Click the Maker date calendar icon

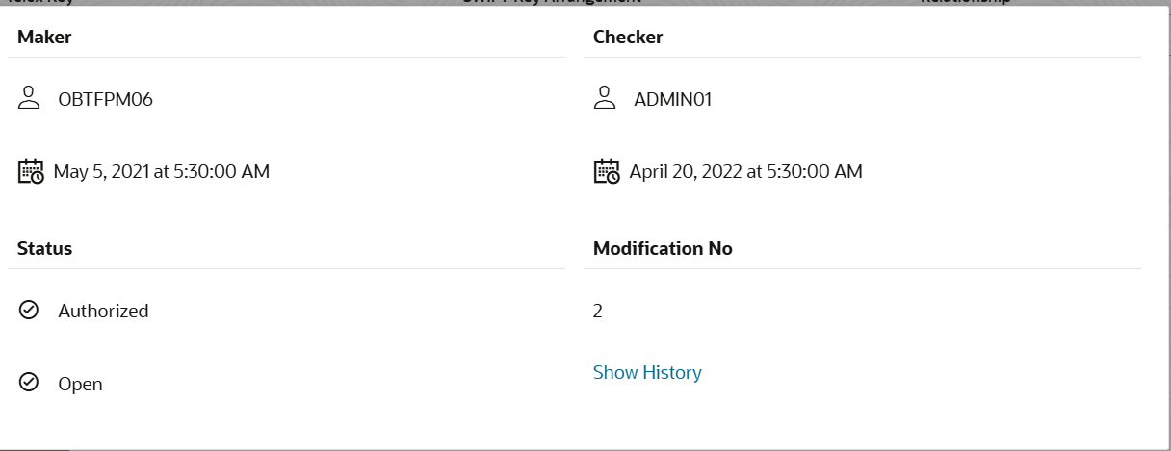click(31, 172)
